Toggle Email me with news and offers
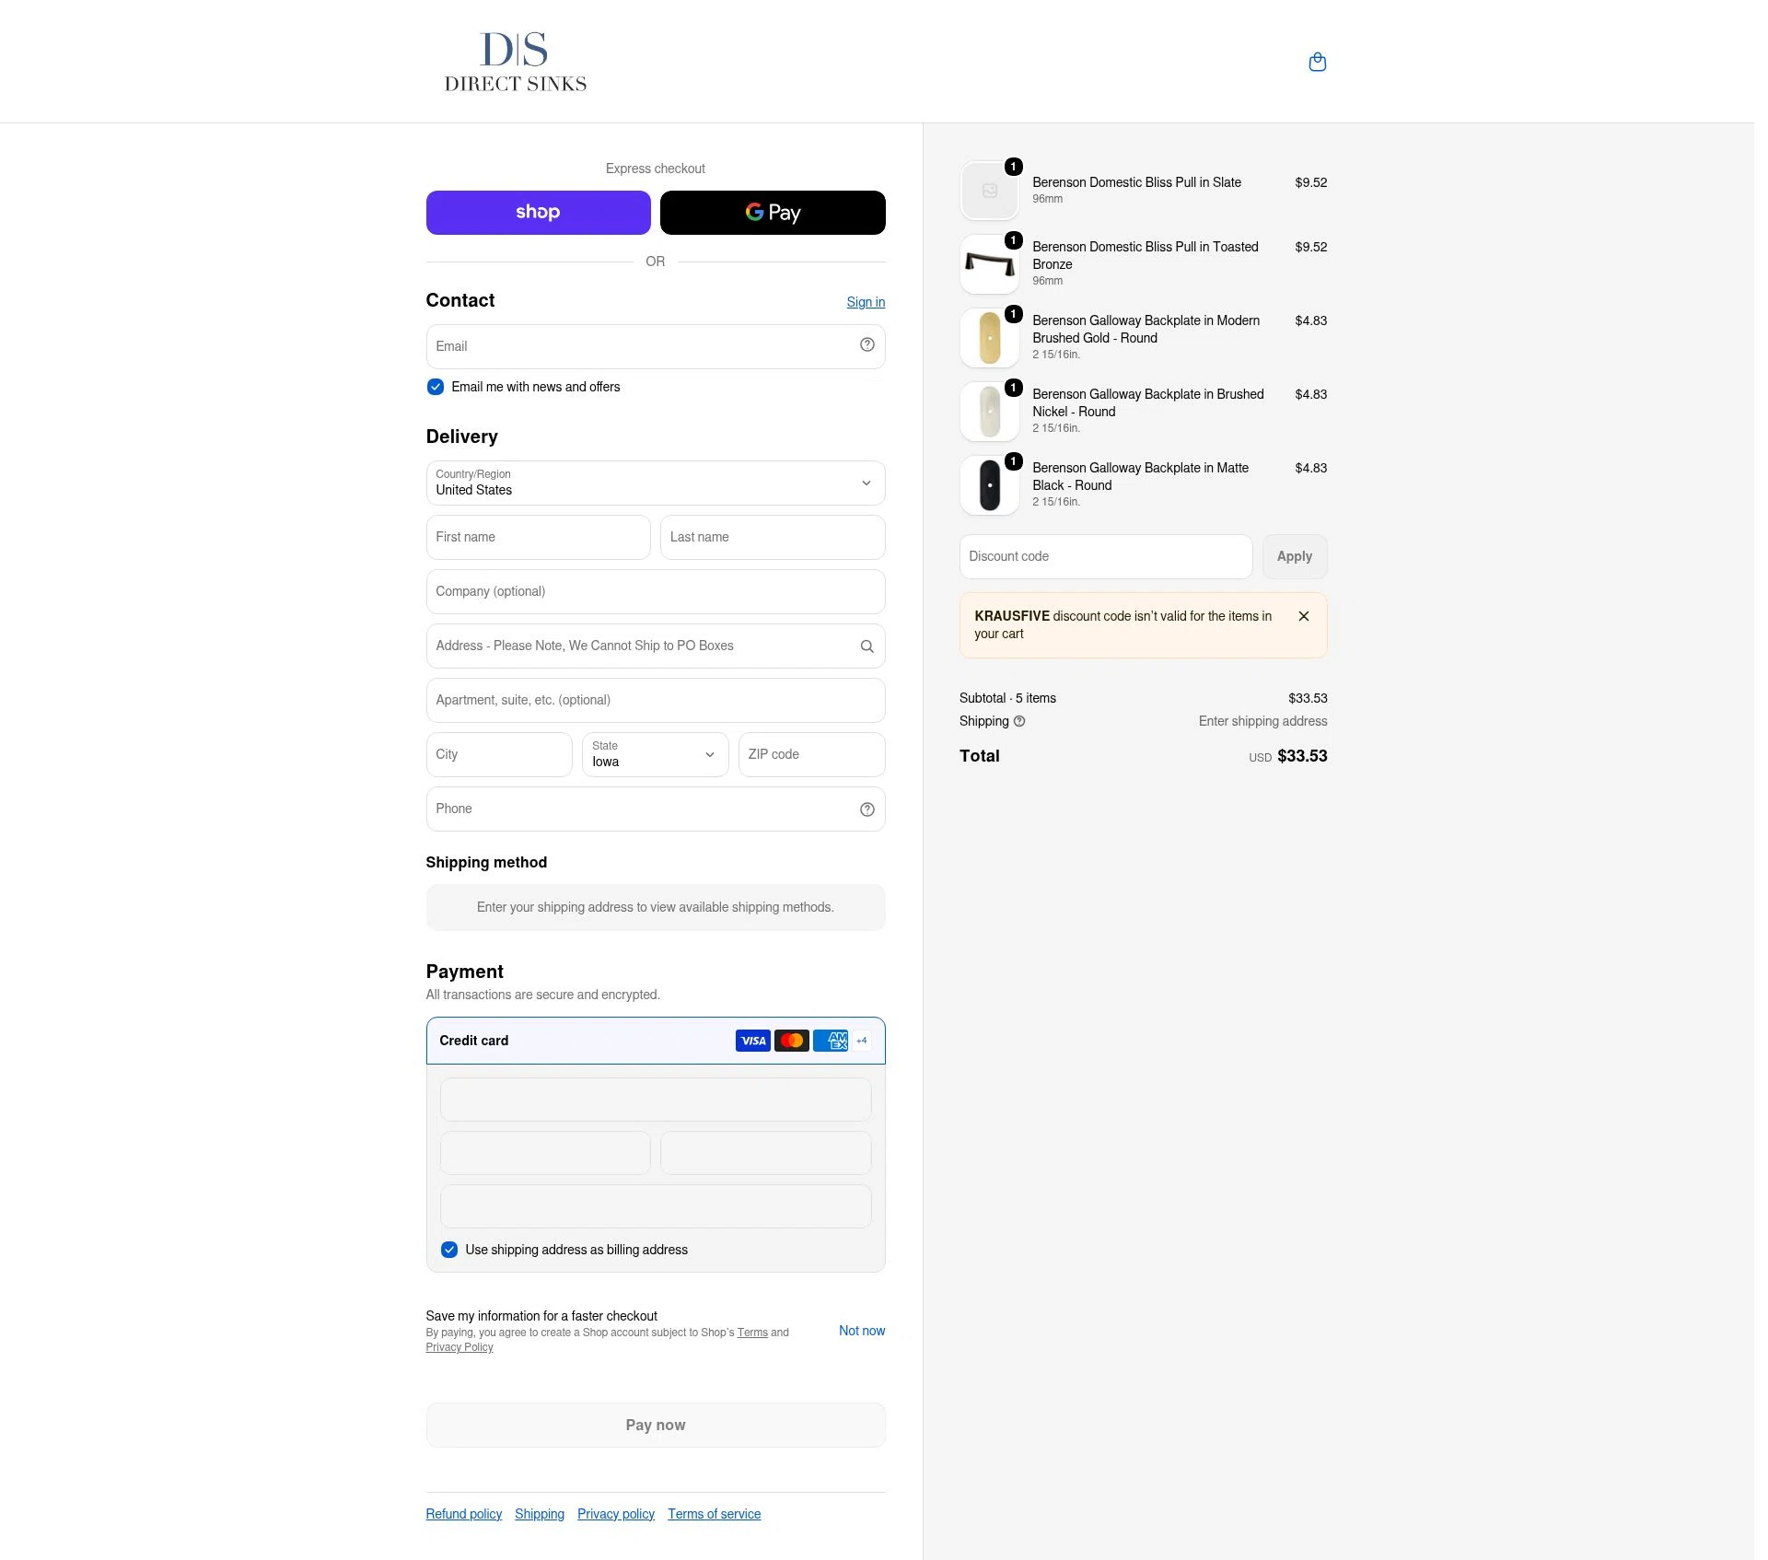 click(436, 387)
